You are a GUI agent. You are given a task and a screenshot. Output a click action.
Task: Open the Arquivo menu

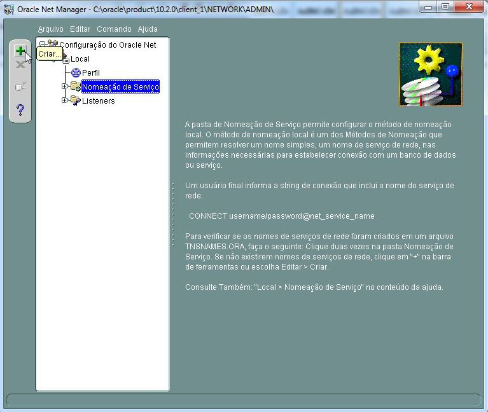(50, 29)
